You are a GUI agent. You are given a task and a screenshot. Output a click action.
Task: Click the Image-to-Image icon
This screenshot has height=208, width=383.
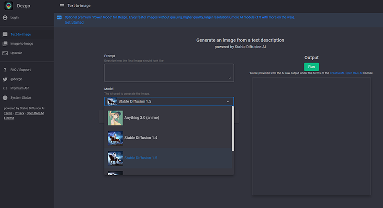pyautogui.click(x=5, y=44)
